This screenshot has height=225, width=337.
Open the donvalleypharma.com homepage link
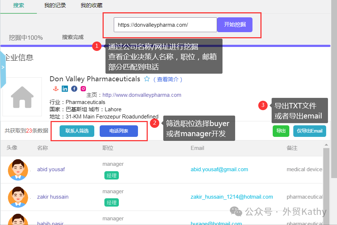pyautogui.click(x=142, y=95)
